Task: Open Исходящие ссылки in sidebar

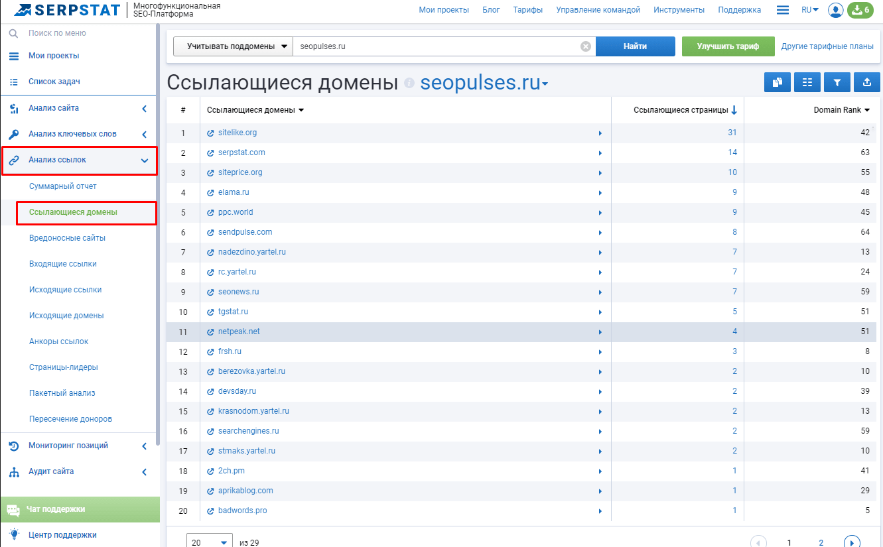Action: 66,290
